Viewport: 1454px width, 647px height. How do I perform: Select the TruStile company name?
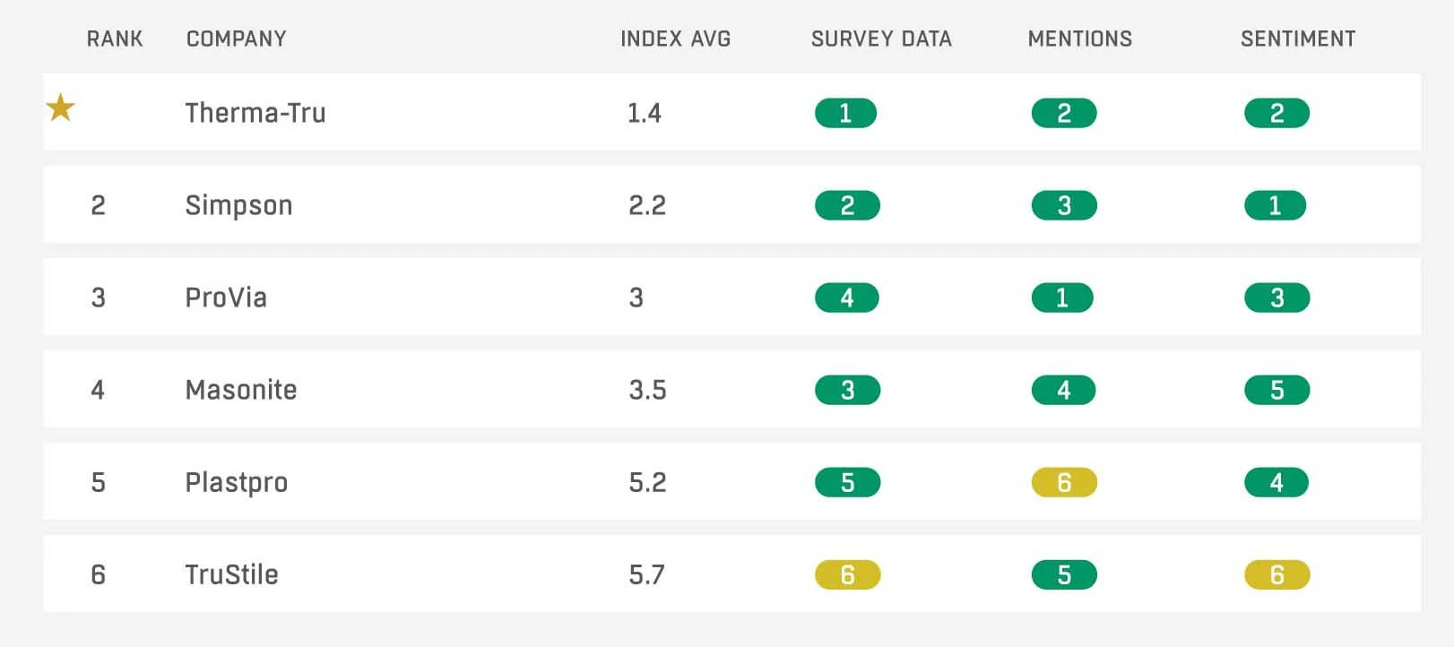point(231,574)
